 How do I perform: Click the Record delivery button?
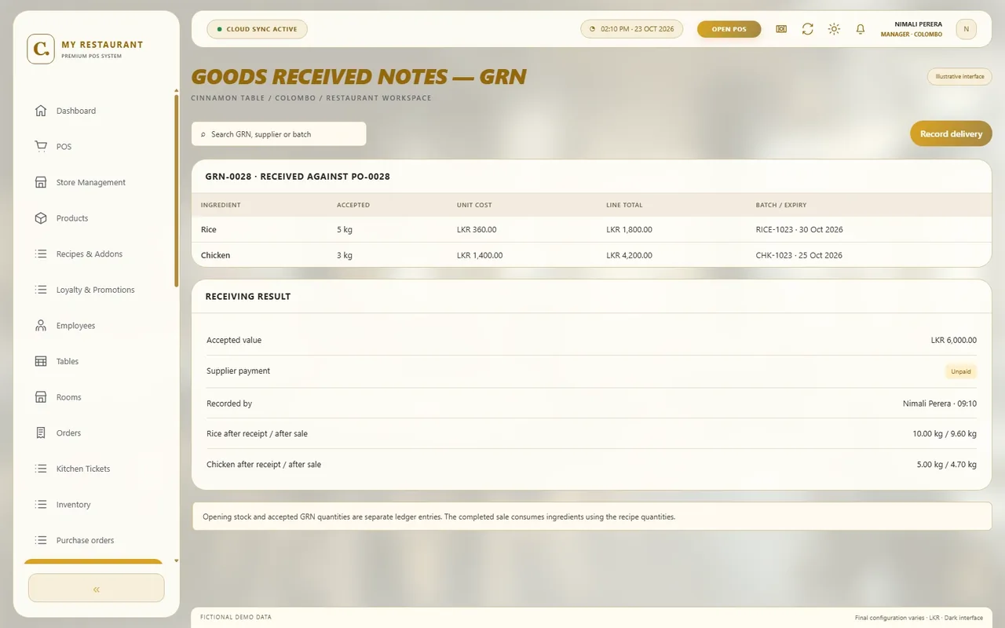coord(951,133)
